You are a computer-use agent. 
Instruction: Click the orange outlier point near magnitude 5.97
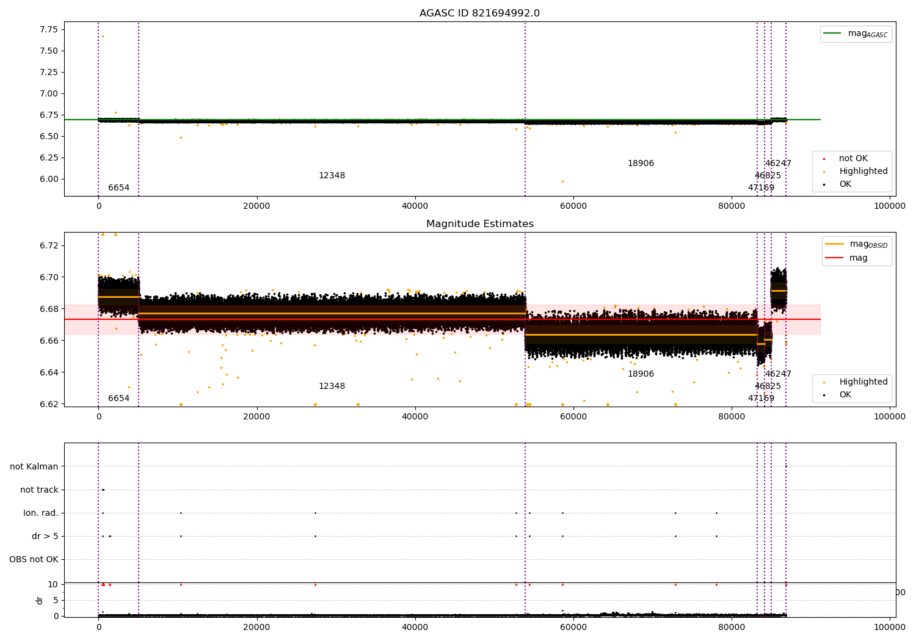point(562,181)
